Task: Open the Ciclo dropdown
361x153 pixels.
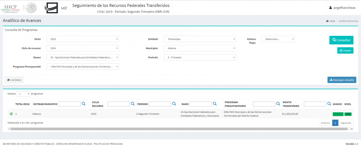Action: [x=83, y=39]
